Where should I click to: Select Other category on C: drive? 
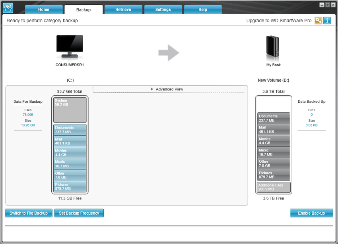[x=70, y=175]
